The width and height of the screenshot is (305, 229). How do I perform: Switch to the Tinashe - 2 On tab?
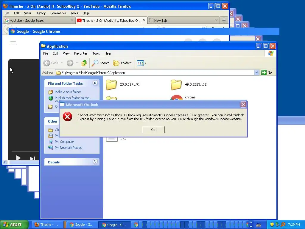point(111,21)
